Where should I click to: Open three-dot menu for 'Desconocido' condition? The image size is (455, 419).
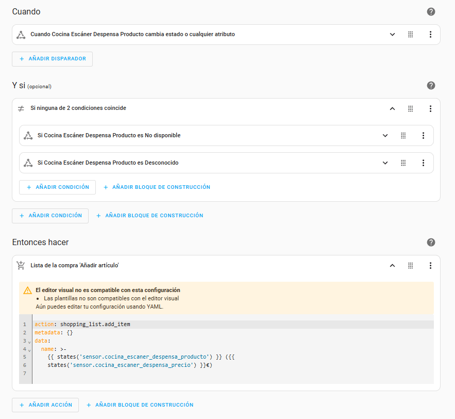[x=423, y=163]
